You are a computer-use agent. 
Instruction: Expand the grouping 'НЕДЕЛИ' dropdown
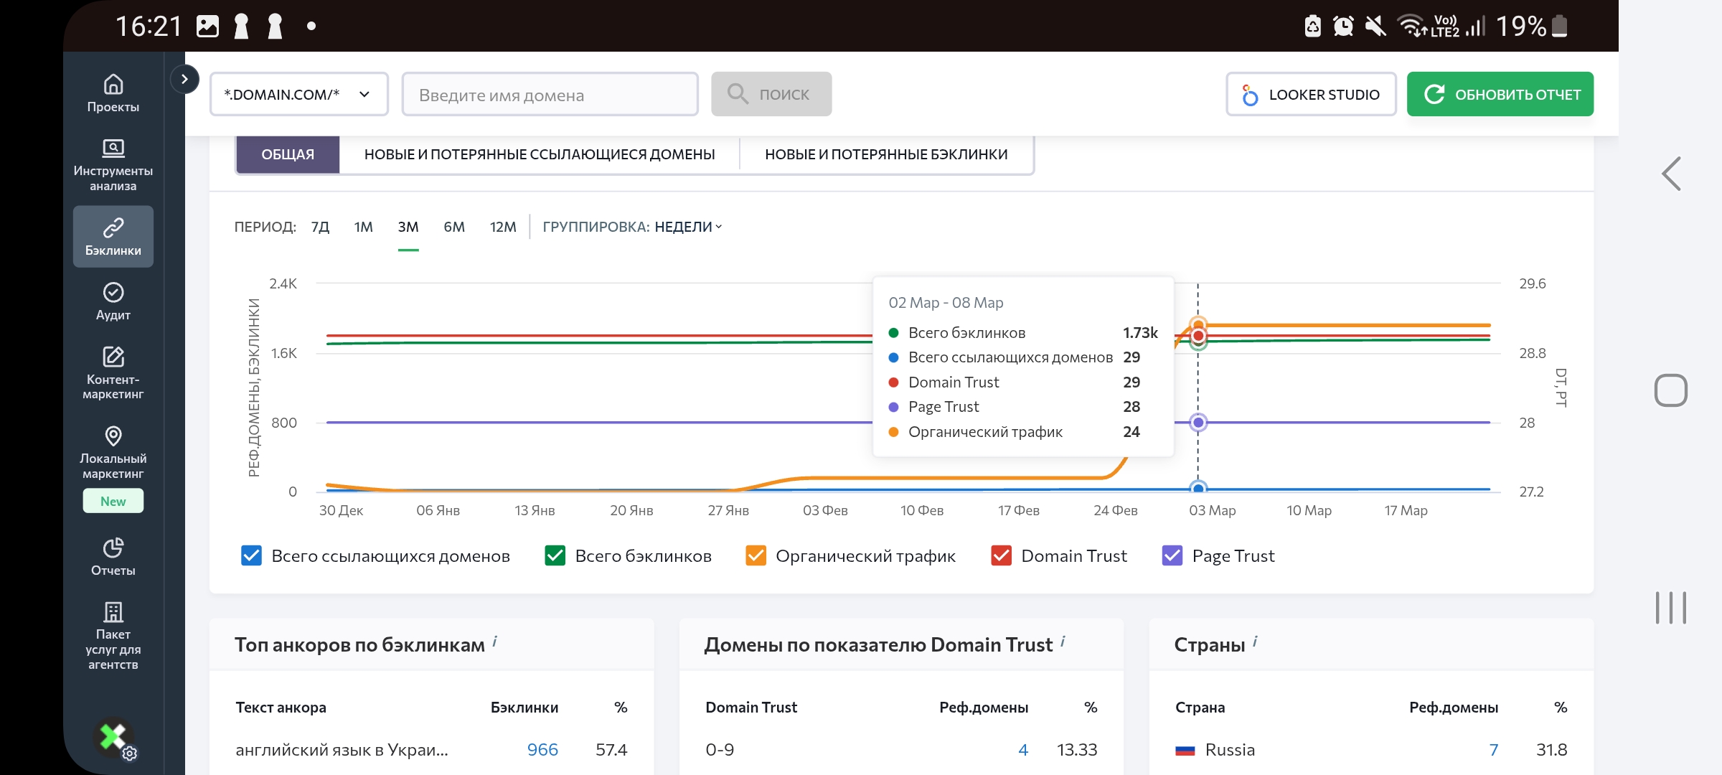688,227
